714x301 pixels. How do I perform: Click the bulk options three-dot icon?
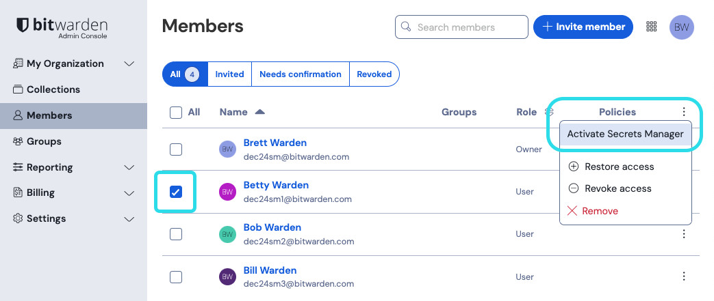click(683, 112)
